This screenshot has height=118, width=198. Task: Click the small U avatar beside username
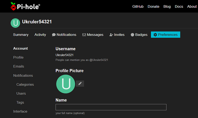click(x=15, y=23)
